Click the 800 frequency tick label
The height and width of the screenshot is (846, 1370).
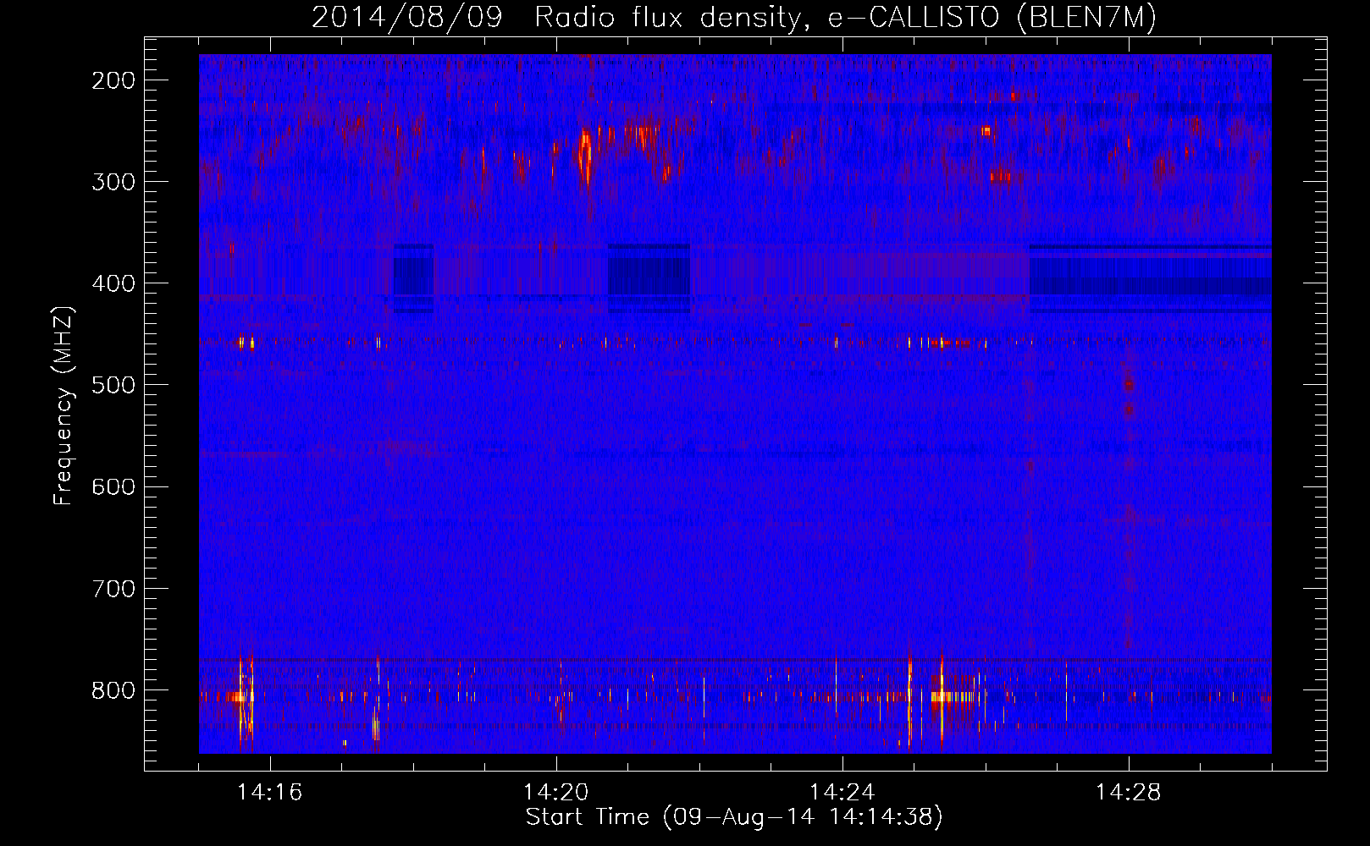113,690
